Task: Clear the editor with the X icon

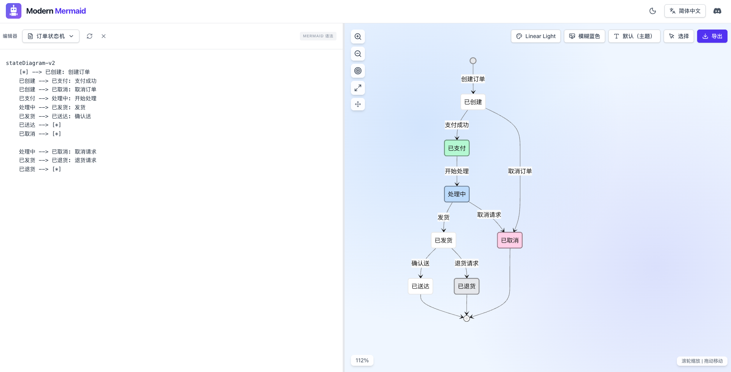Action: [x=104, y=36]
